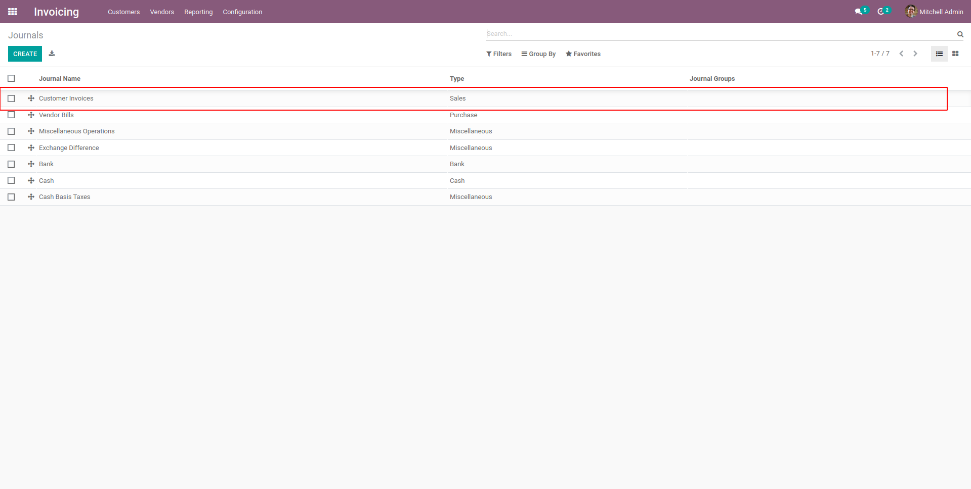Click the Cash type cell
Viewport: 971px width, 489px height.
(457, 181)
